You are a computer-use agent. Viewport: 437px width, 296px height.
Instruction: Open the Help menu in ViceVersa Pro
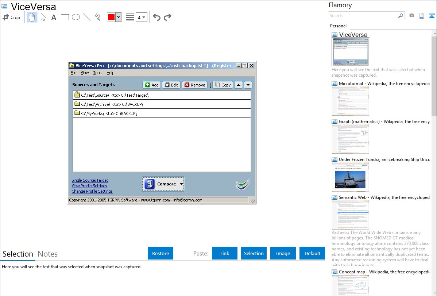coord(111,73)
